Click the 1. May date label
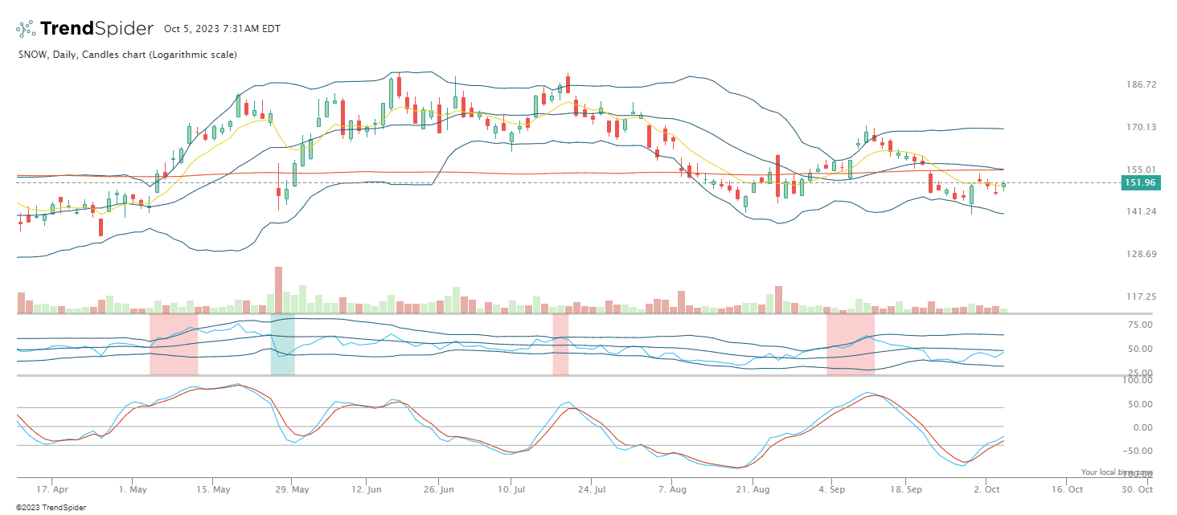 coord(133,488)
